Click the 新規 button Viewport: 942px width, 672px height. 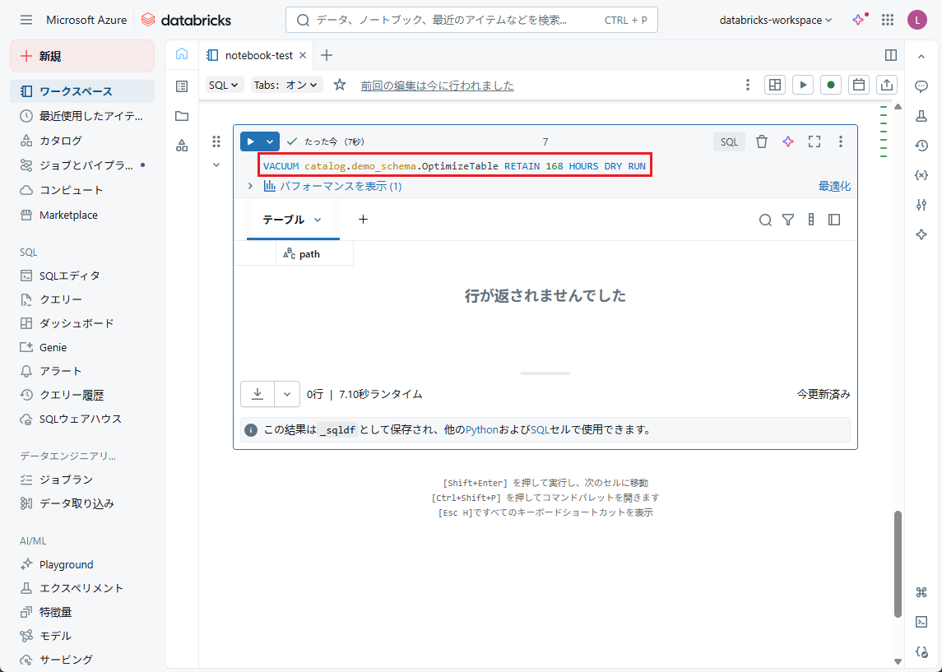coord(82,56)
